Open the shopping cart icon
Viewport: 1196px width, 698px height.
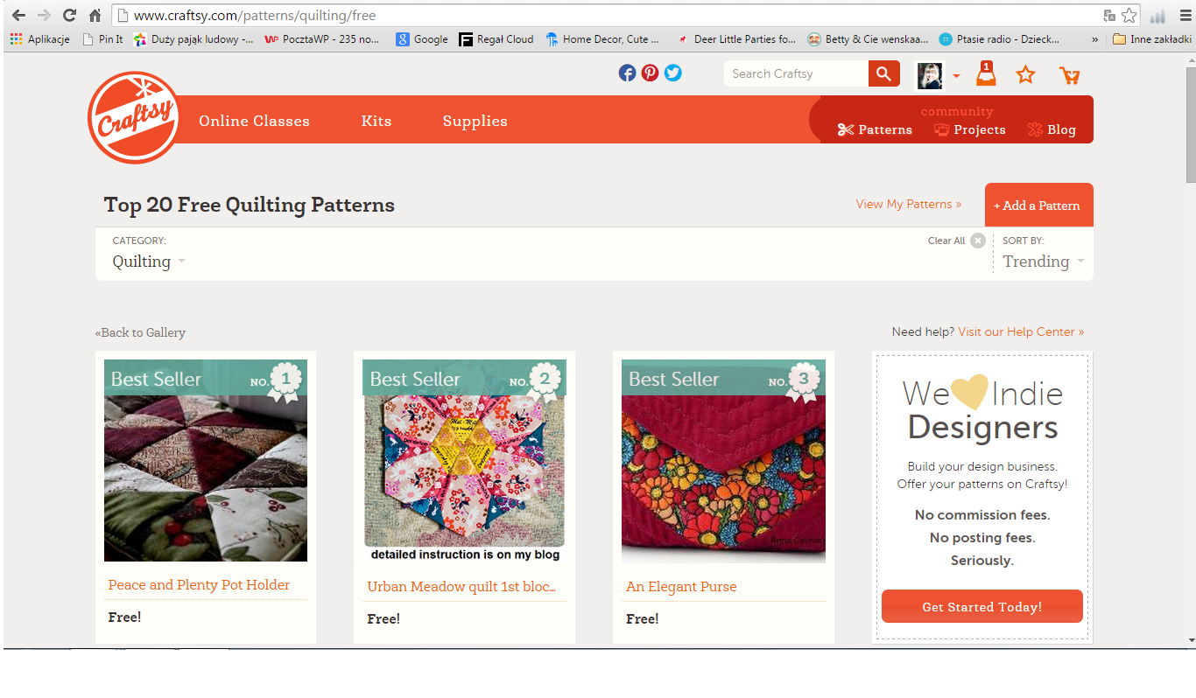click(x=1069, y=75)
